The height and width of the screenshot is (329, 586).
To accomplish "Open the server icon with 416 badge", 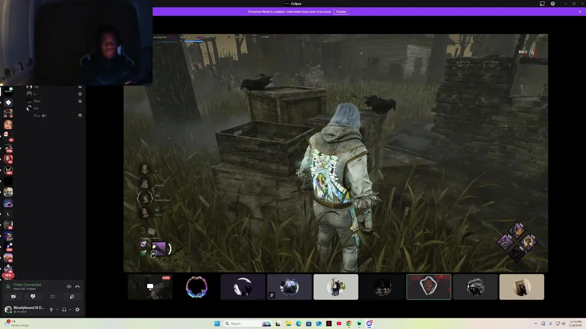I will (x=8, y=248).
